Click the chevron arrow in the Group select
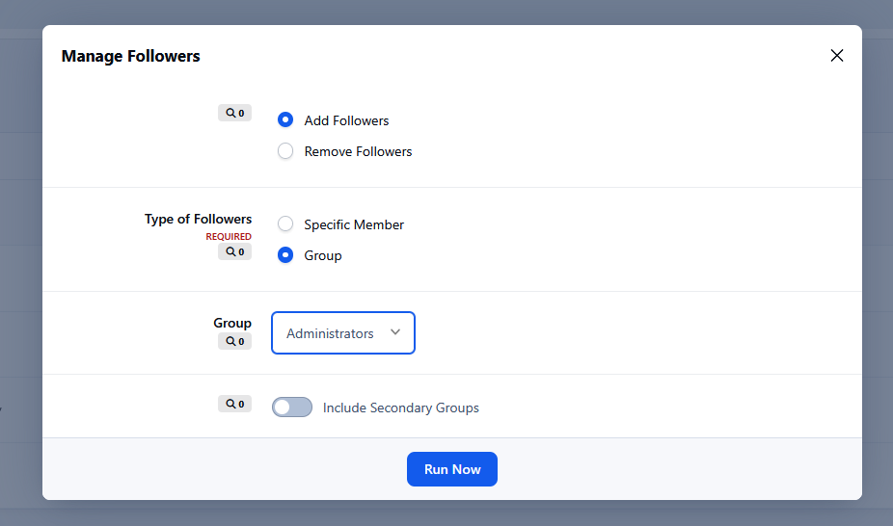Viewport: 893px width, 526px height. click(x=395, y=332)
